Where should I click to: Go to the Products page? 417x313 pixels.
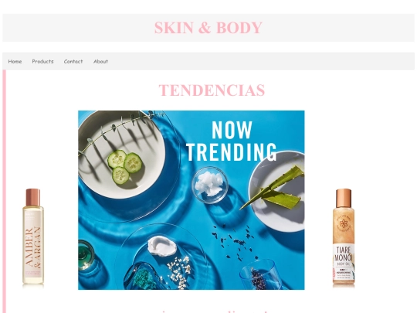42,62
